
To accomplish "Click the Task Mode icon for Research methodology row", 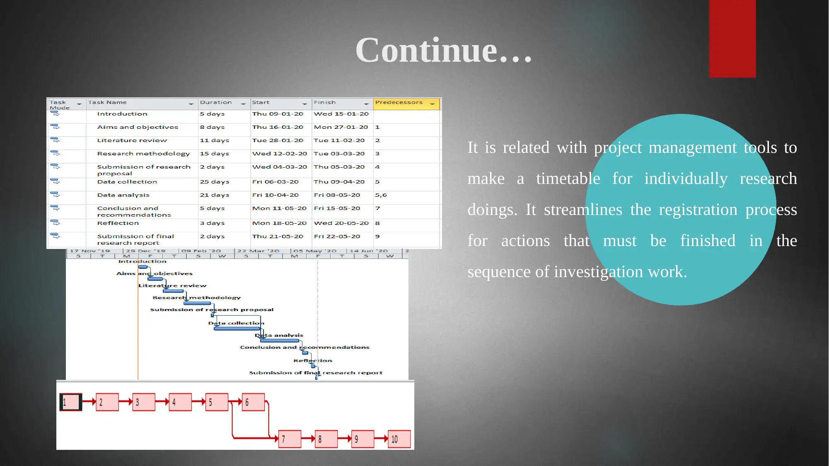I will (x=55, y=152).
